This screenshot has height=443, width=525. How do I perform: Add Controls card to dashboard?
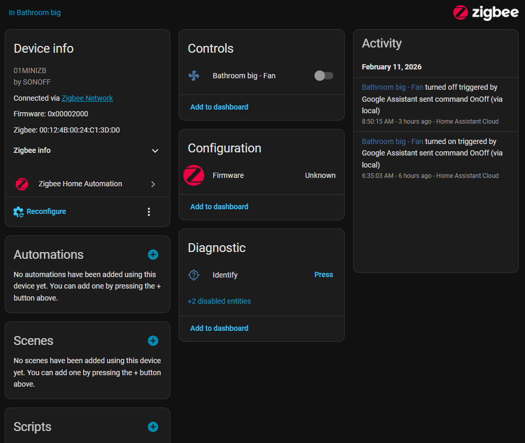click(219, 107)
